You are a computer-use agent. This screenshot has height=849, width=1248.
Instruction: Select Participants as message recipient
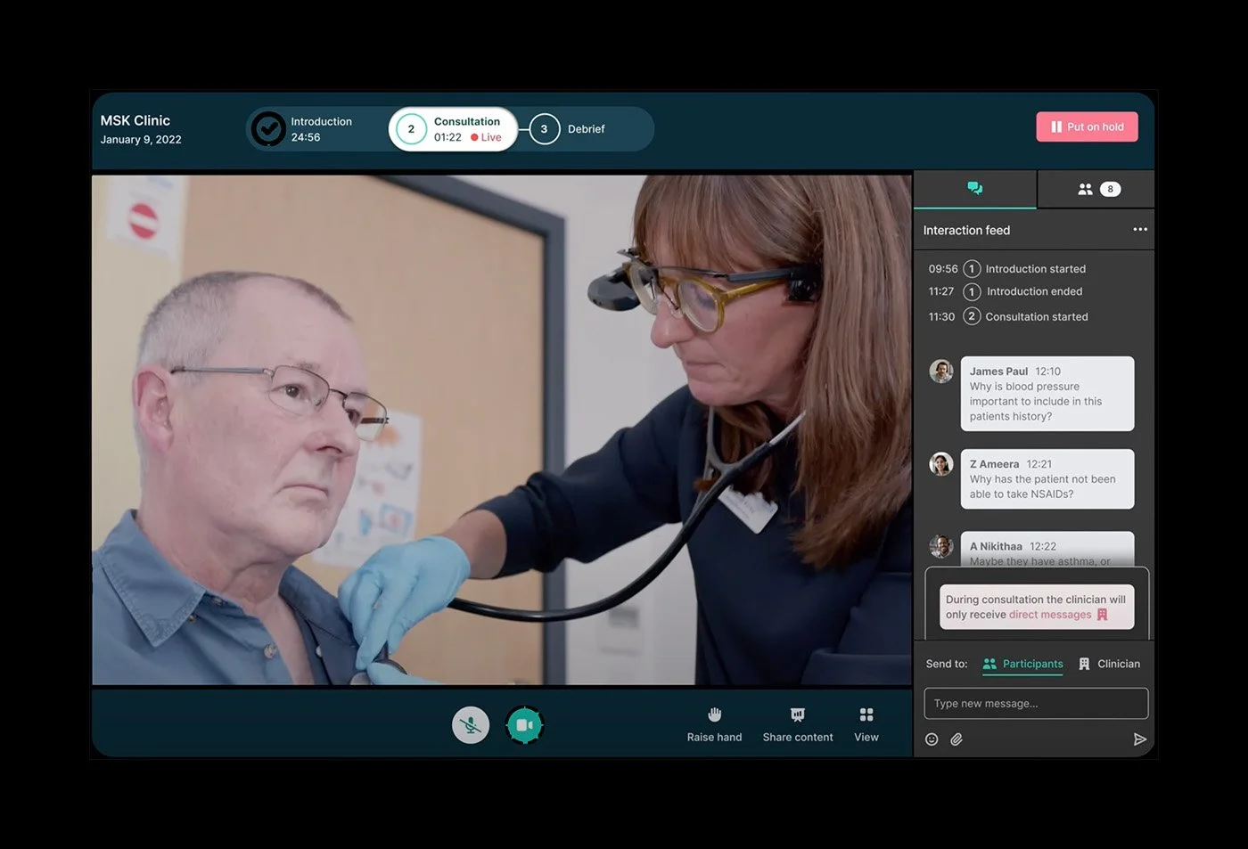[x=1022, y=664]
